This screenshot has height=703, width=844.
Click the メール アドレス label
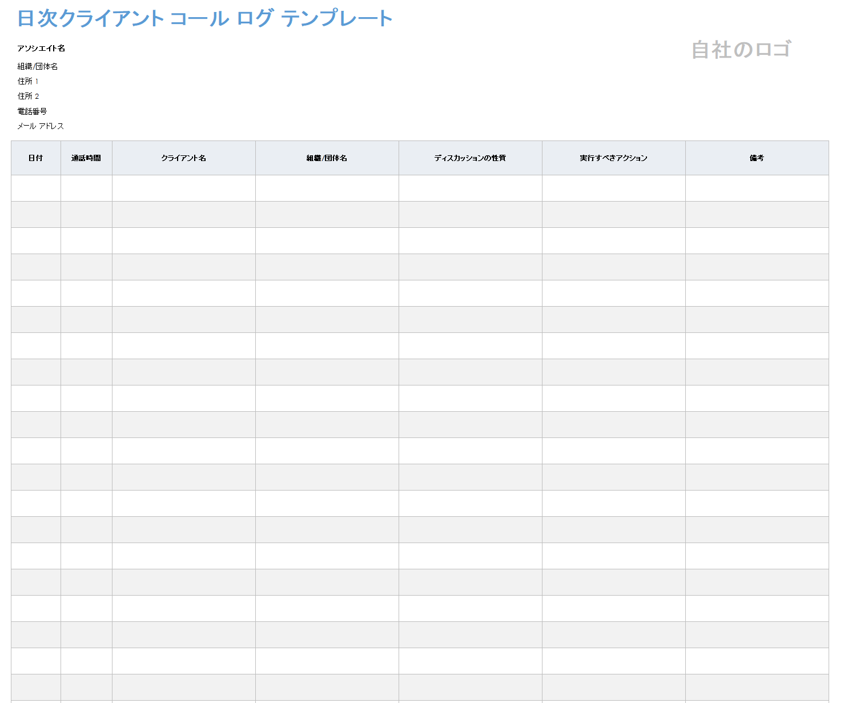pyautogui.click(x=41, y=126)
